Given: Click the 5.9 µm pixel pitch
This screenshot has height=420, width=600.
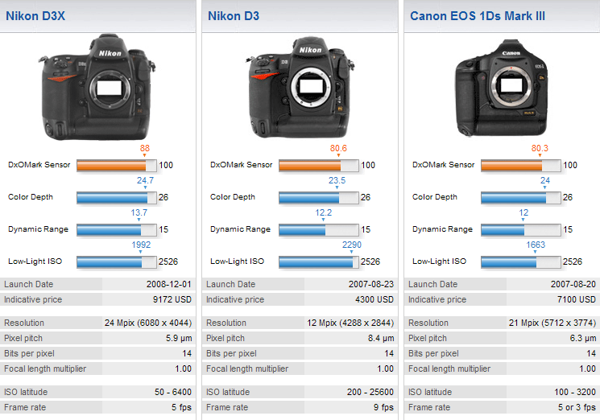Looking at the screenshot, I should coord(179,338).
